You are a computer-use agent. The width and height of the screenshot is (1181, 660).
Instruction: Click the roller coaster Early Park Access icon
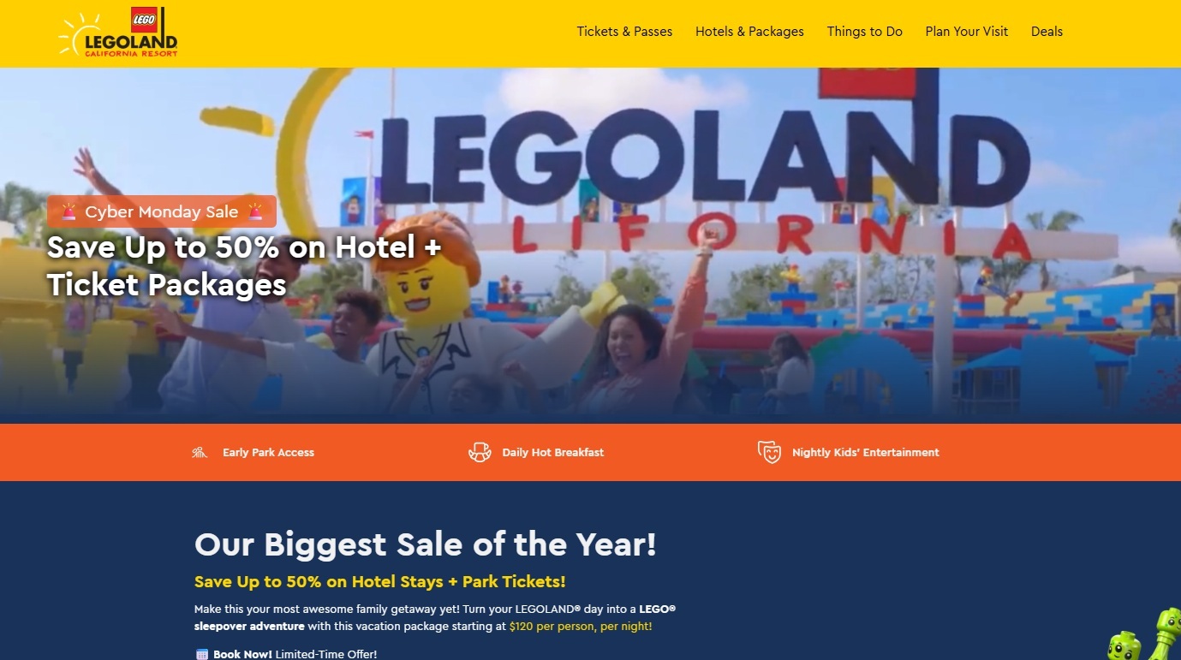[x=200, y=452]
